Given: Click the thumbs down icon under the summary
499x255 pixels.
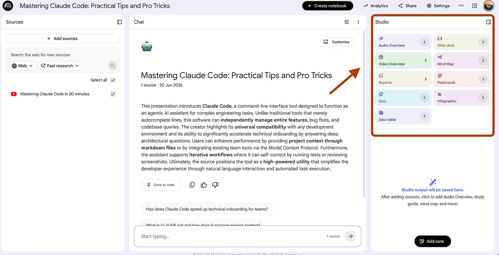Looking at the screenshot, I should [x=215, y=185].
